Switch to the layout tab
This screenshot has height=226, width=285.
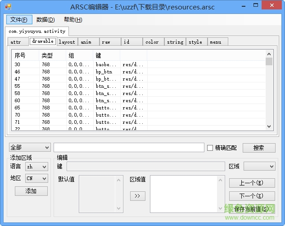click(x=67, y=42)
